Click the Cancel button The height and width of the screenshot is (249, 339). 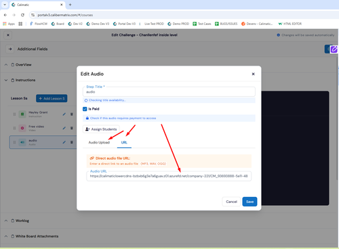pos(231,202)
